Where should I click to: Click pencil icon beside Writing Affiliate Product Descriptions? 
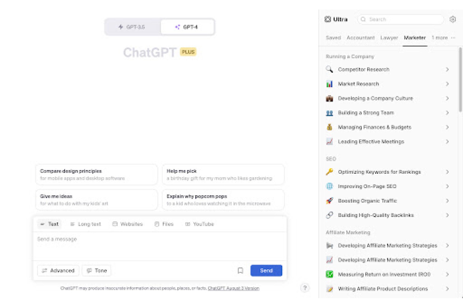pos(330,289)
